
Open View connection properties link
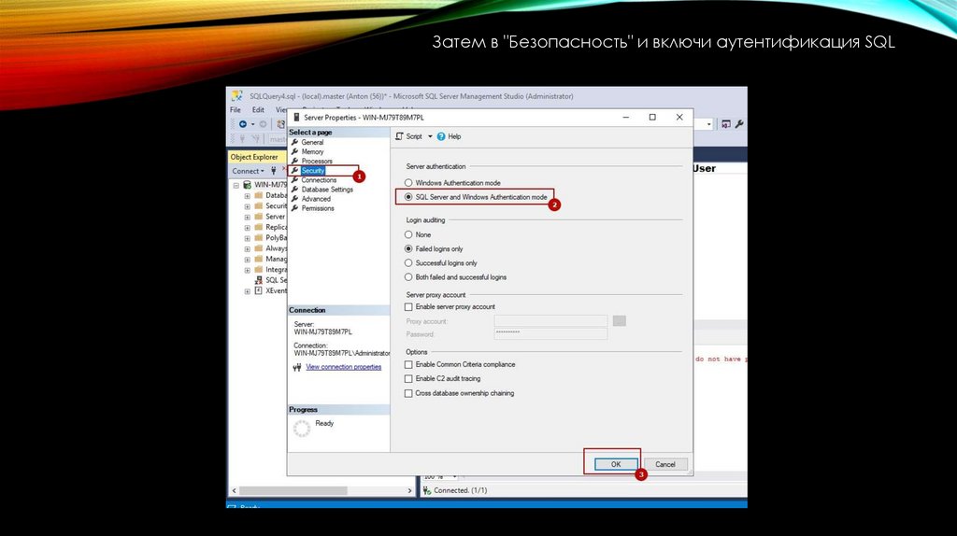[344, 367]
